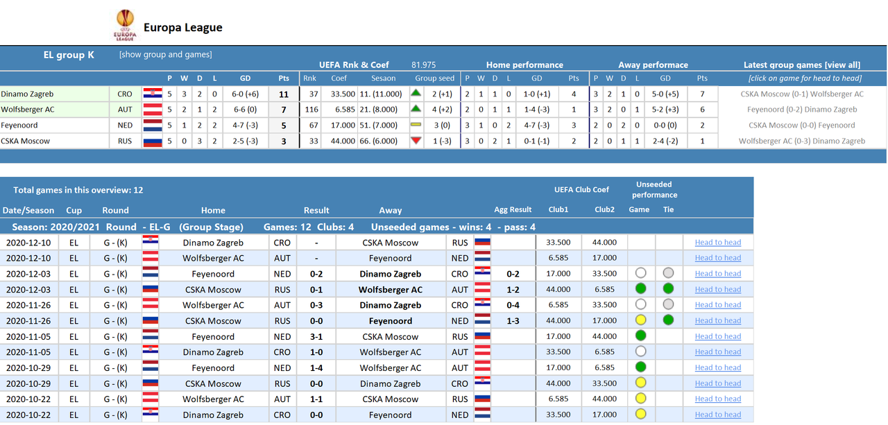Click the Europa League logo
Screen dimensions: 888x425
125,26
